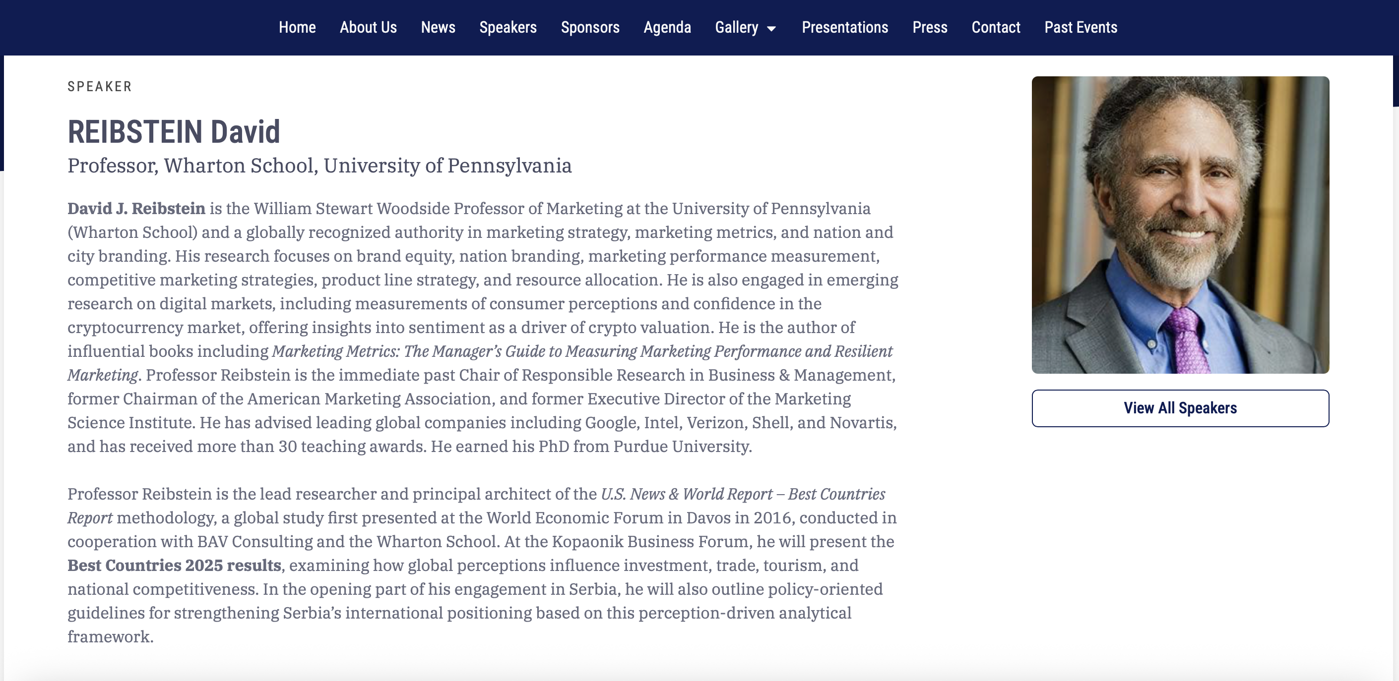Navigate to the Sponsors page
Screen dimensions: 1399x681
point(590,27)
